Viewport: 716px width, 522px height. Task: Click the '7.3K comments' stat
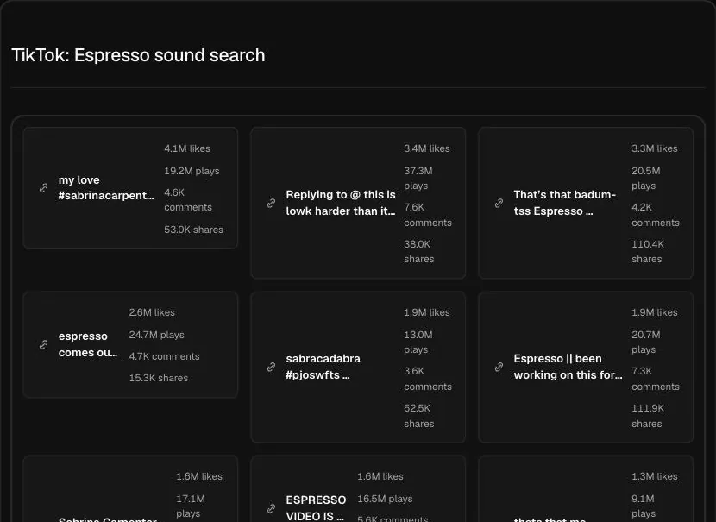(x=656, y=379)
